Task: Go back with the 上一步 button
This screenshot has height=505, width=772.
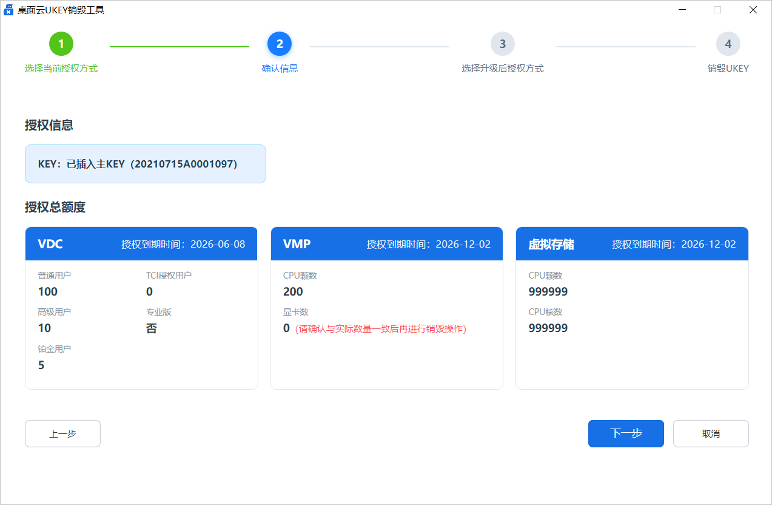Action: click(62, 434)
